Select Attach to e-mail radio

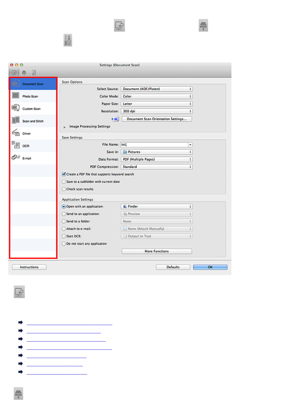[x=64, y=229]
